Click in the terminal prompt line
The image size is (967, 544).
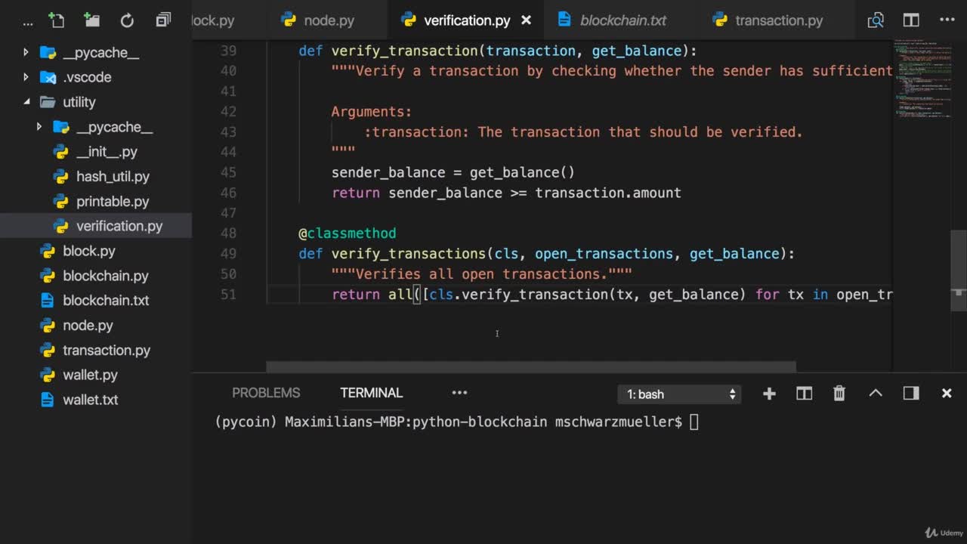coord(456,422)
